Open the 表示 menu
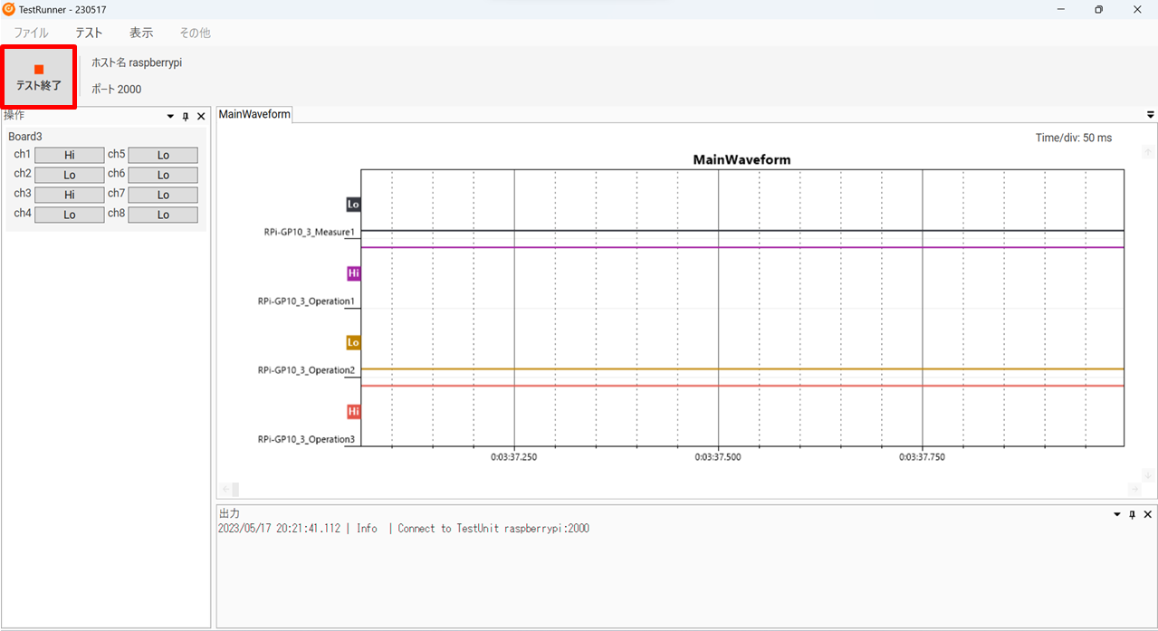Viewport: 1158px width, 631px height. (141, 33)
